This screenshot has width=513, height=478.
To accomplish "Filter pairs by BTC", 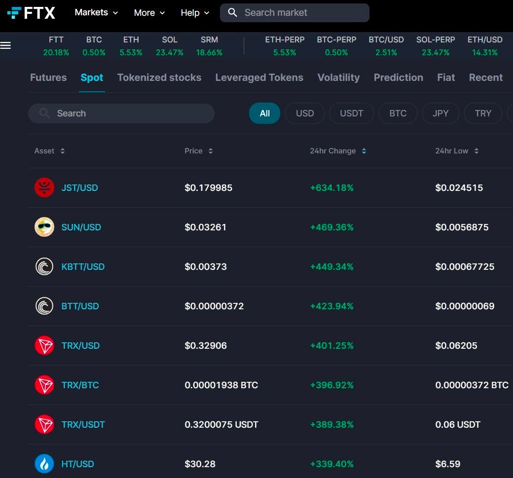I will [x=398, y=113].
